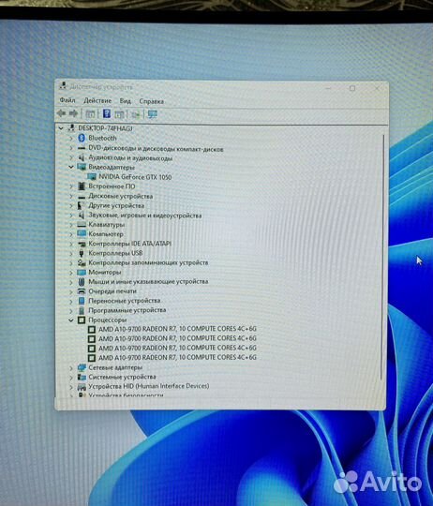The width and height of the screenshot is (433, 506).
Task: Expand the Клавиатуры category
Action: (x=71, y=225)
